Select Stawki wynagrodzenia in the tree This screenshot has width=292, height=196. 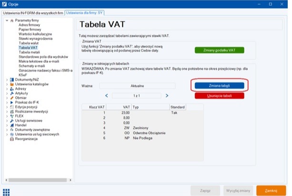(36, 39)
